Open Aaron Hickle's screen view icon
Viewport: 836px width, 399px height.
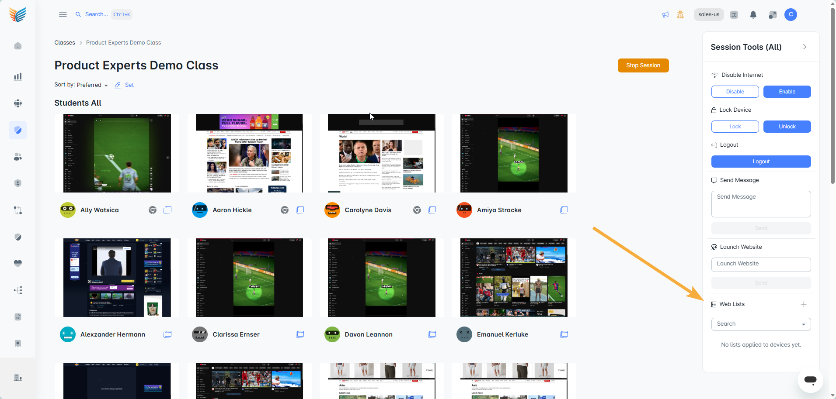point(300,210)
